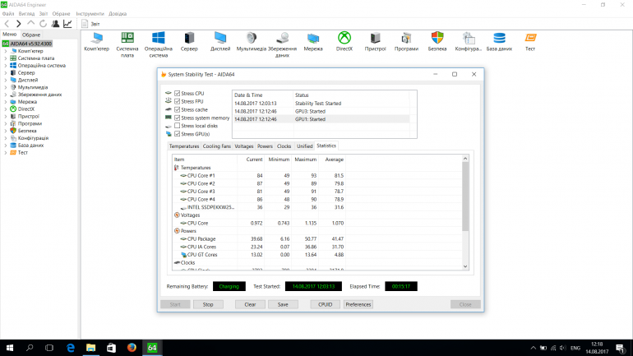Expand the Тест tree node

6,153
